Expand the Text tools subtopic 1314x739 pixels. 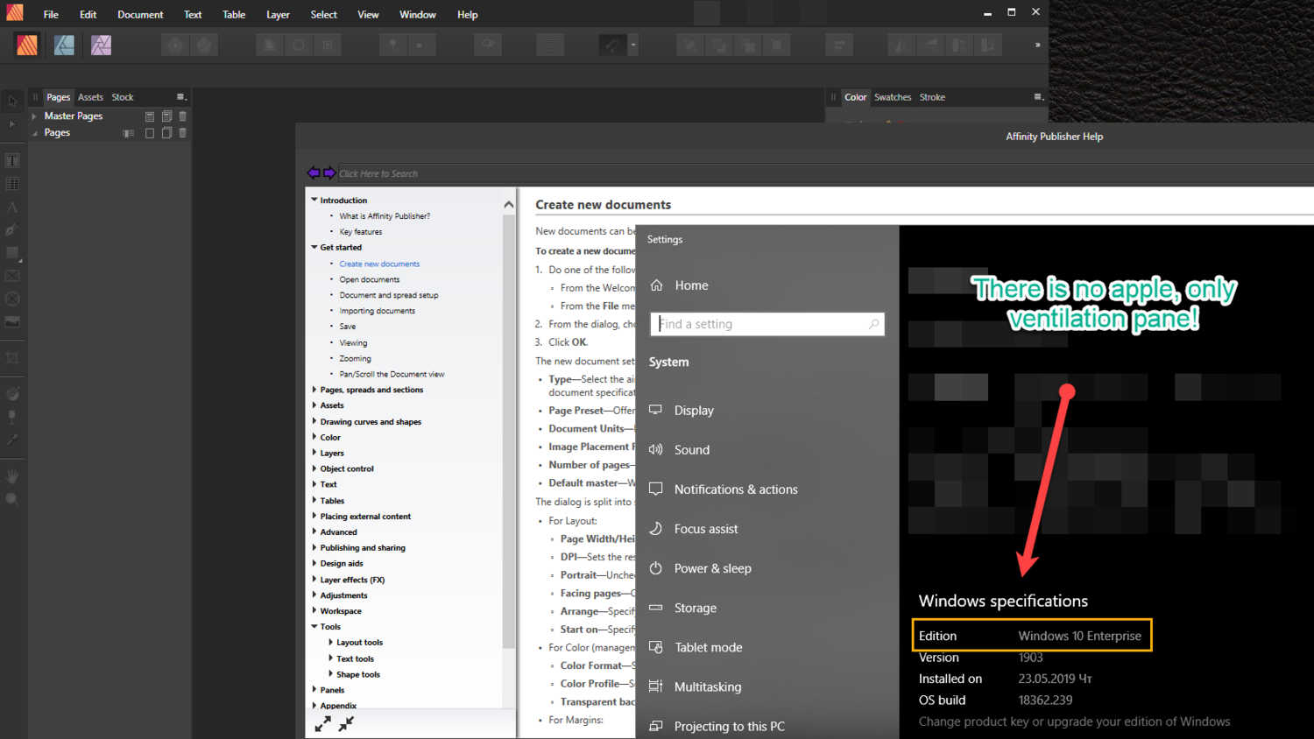(x=330, y=658)
